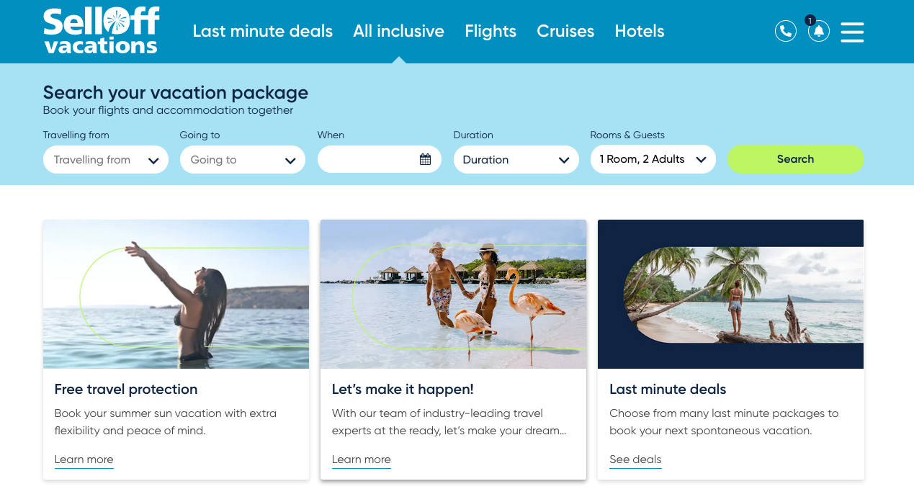Viewport: 914px width, 489px height.
Task: Switch to the Hotels tab
Action: (639, 31)
